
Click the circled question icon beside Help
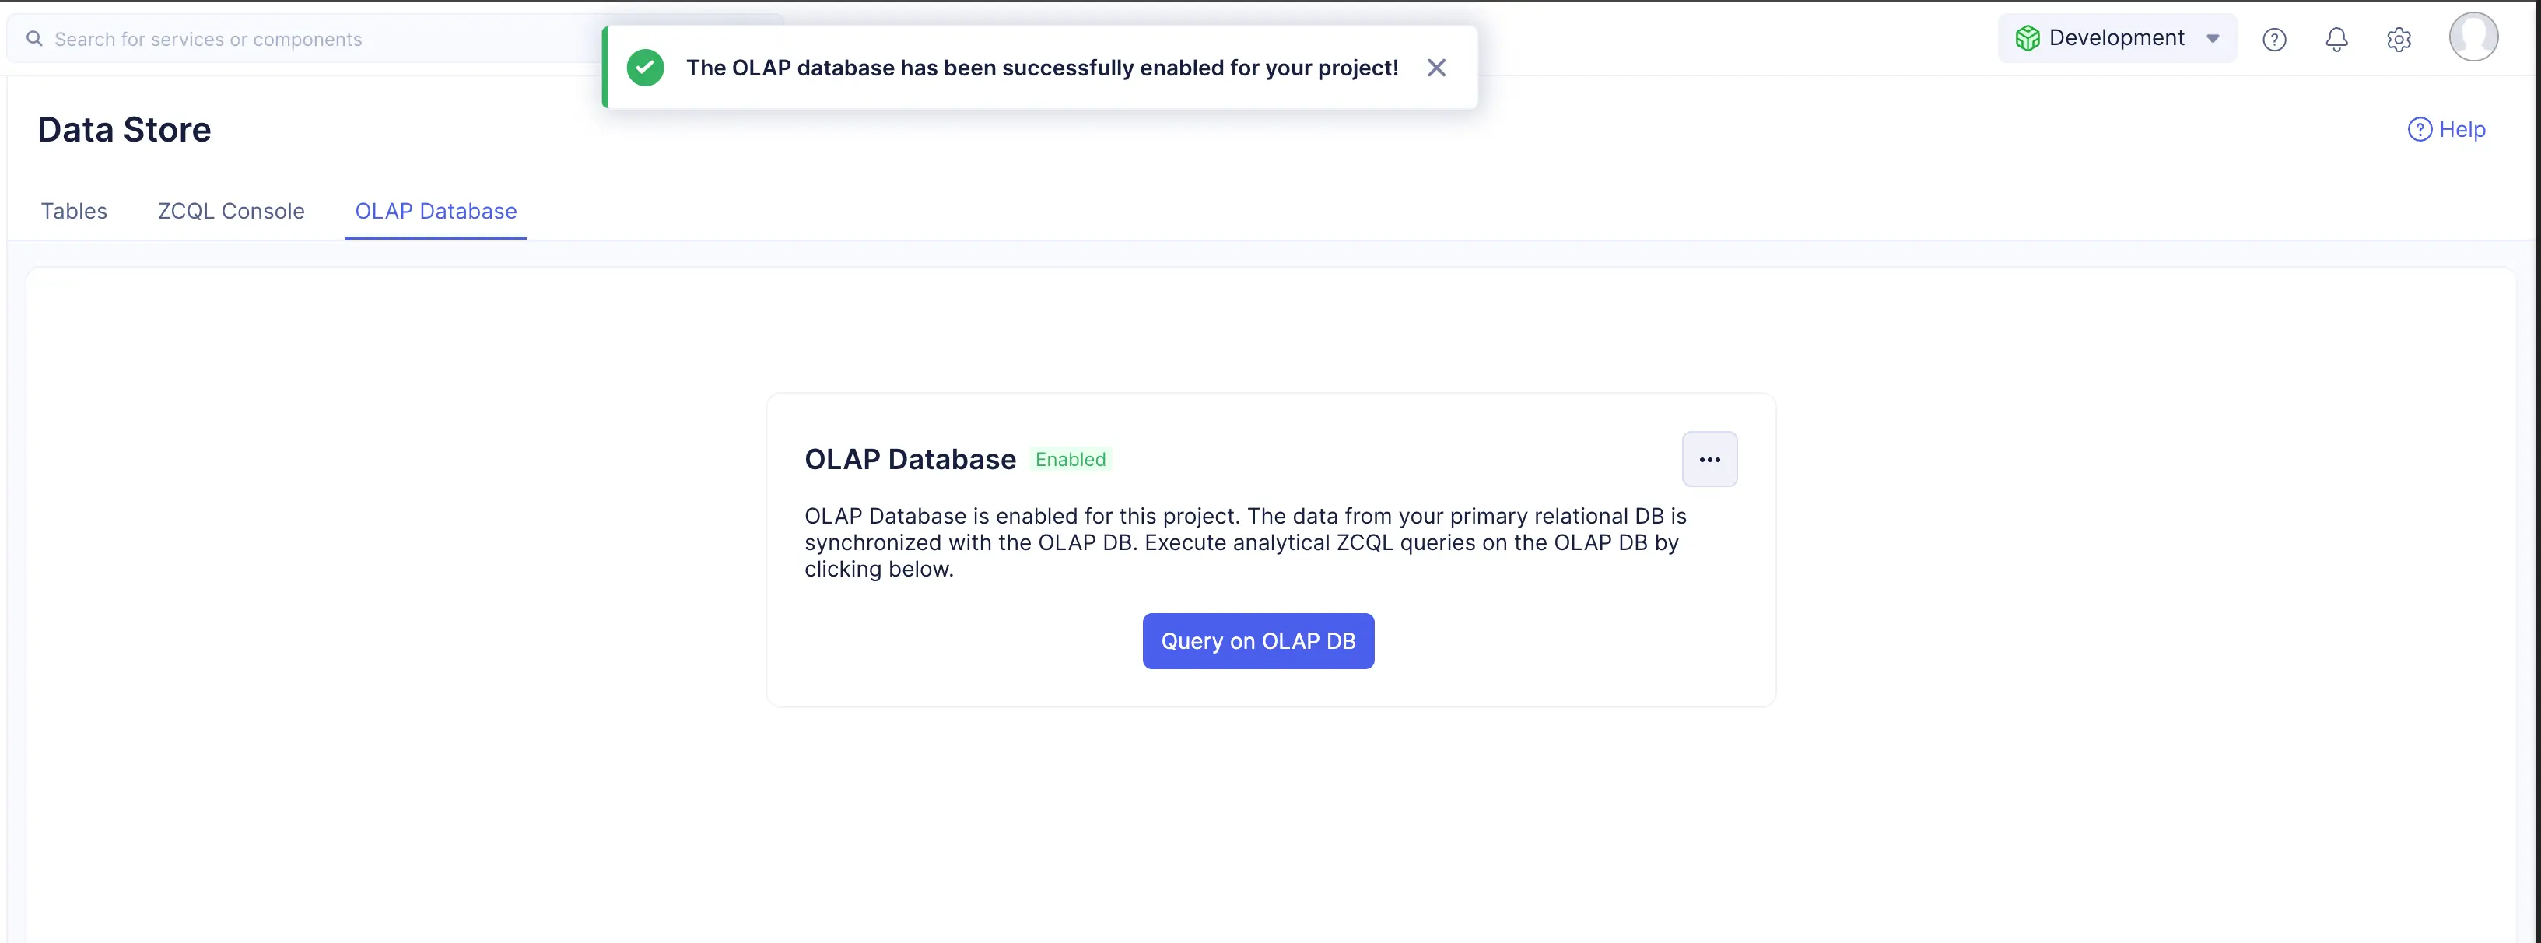(2419, 129)
